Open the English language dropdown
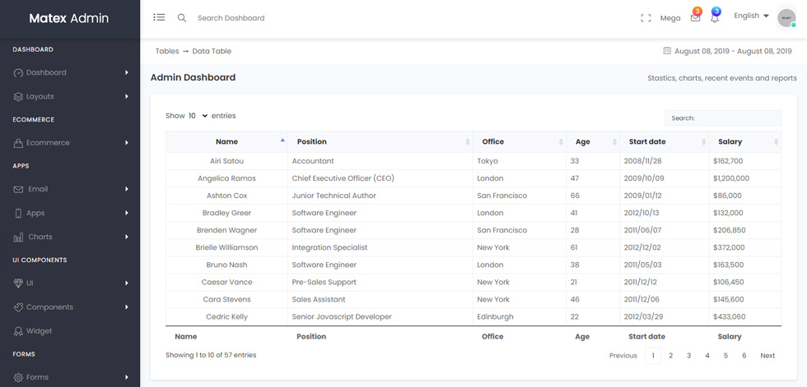The height and width of the screenshot is (387, 807). click(x=751, y=16)
